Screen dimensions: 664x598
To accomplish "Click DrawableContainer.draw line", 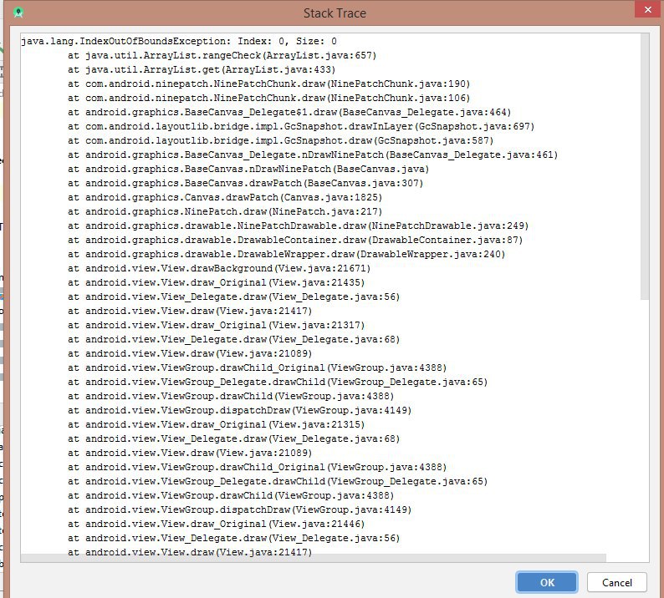I will click(x=295, y=240).
